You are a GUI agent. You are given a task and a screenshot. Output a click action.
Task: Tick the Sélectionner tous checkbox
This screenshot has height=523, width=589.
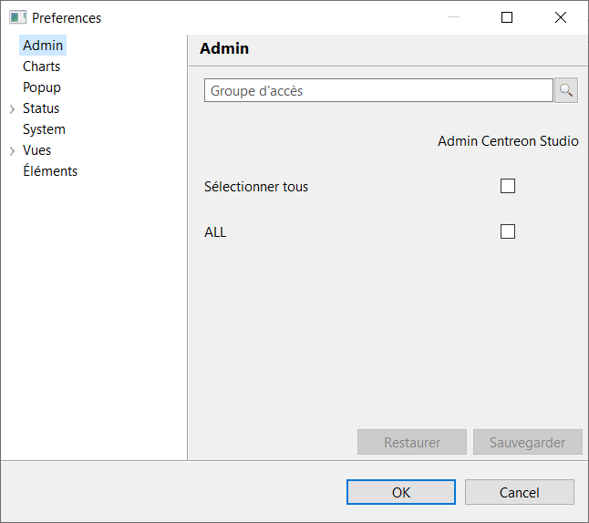[x=508, y=186]
